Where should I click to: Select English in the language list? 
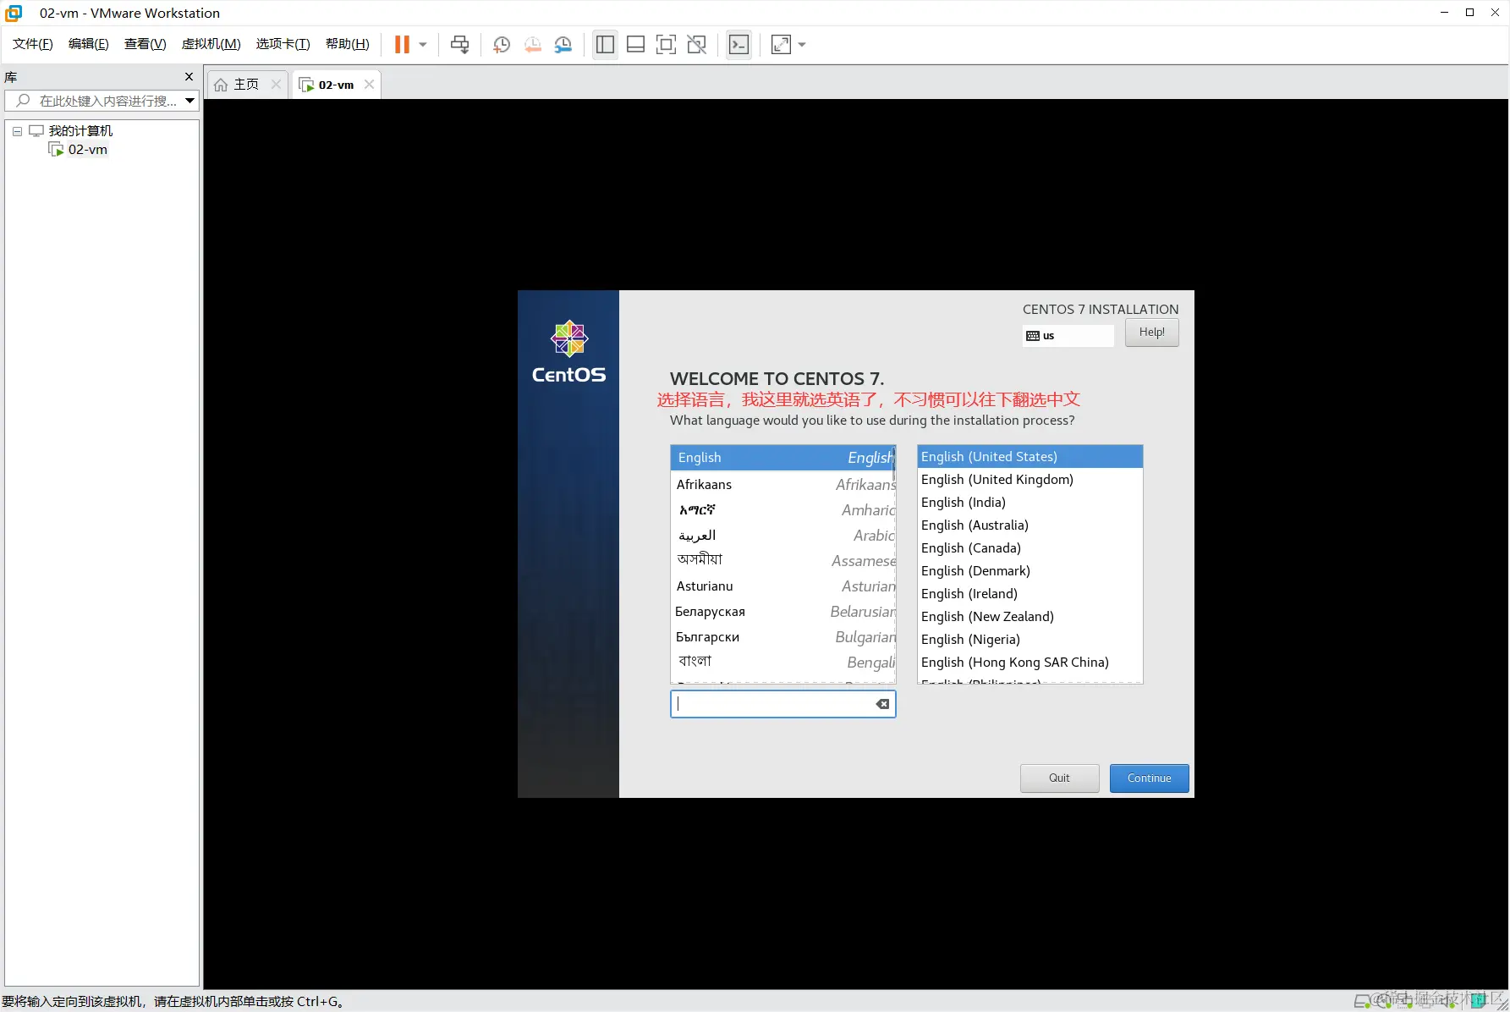tap(782, 458)
